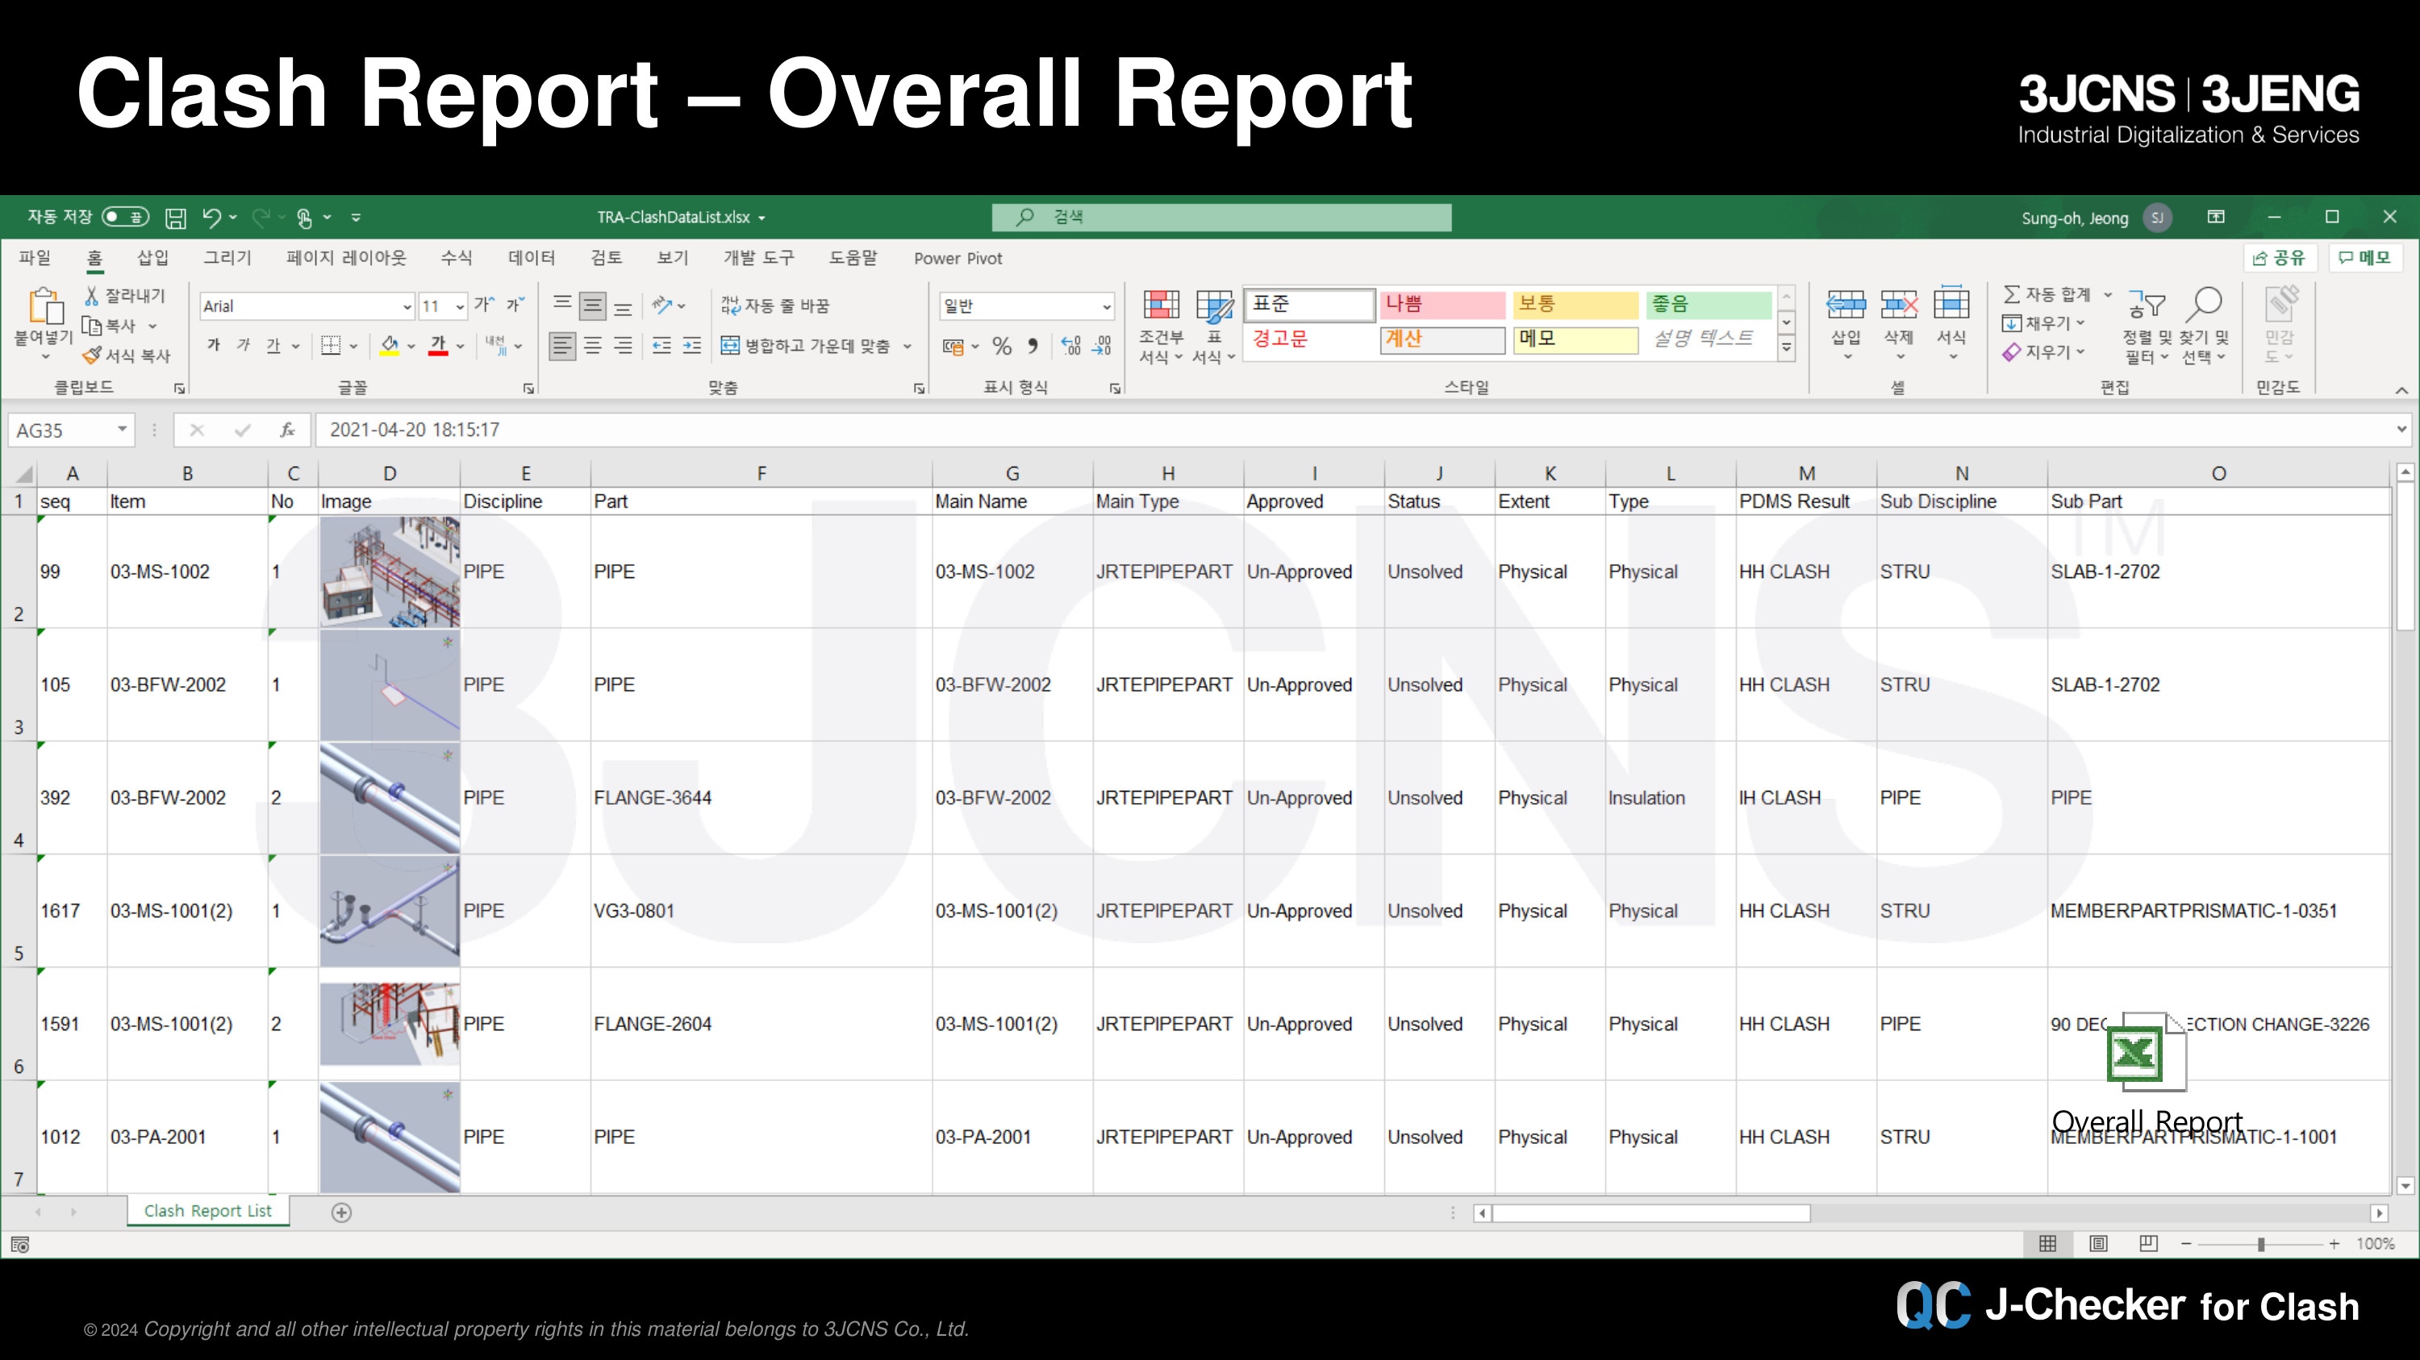Expand the Name Box AG35 dropdown
Screen dimensions: 2420x1360
pos(122,430)
